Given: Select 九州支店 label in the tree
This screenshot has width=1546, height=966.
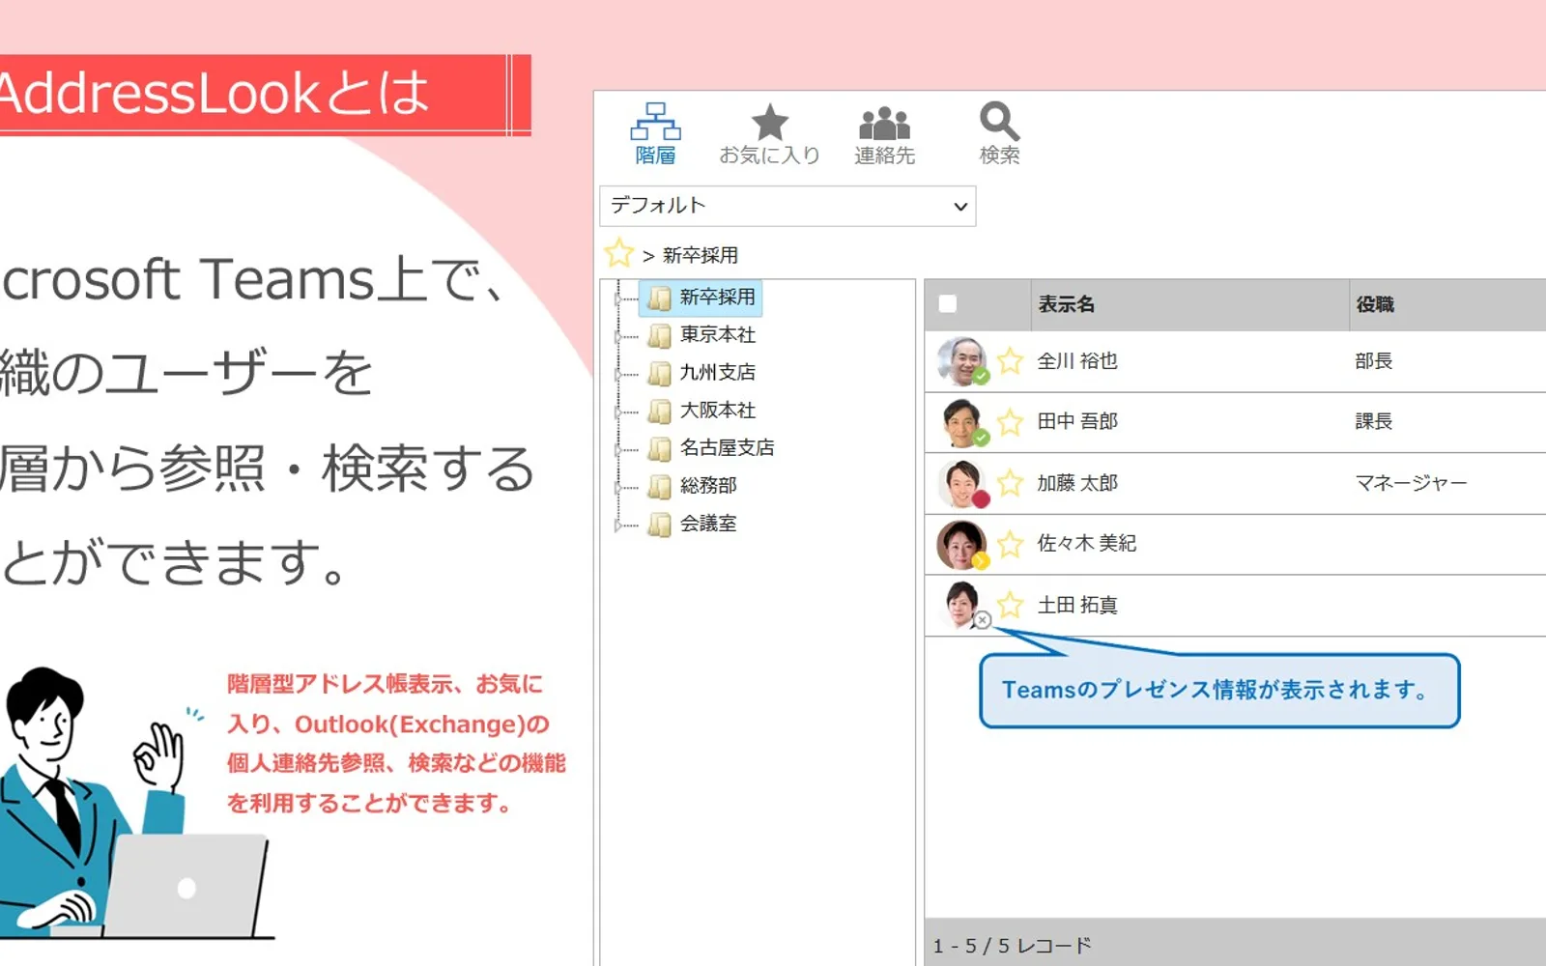Looking at the screenshot, I should (718, 373).
